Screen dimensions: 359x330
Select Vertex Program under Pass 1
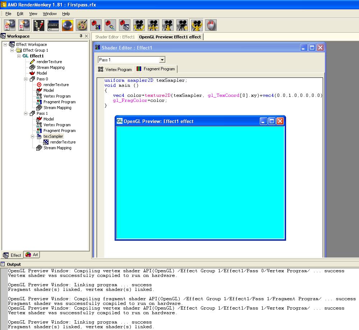(57, 125)
